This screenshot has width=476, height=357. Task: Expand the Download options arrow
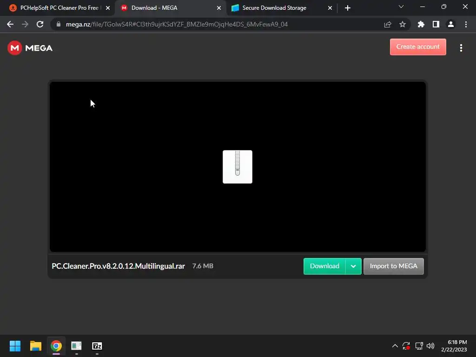coord(353,266)
